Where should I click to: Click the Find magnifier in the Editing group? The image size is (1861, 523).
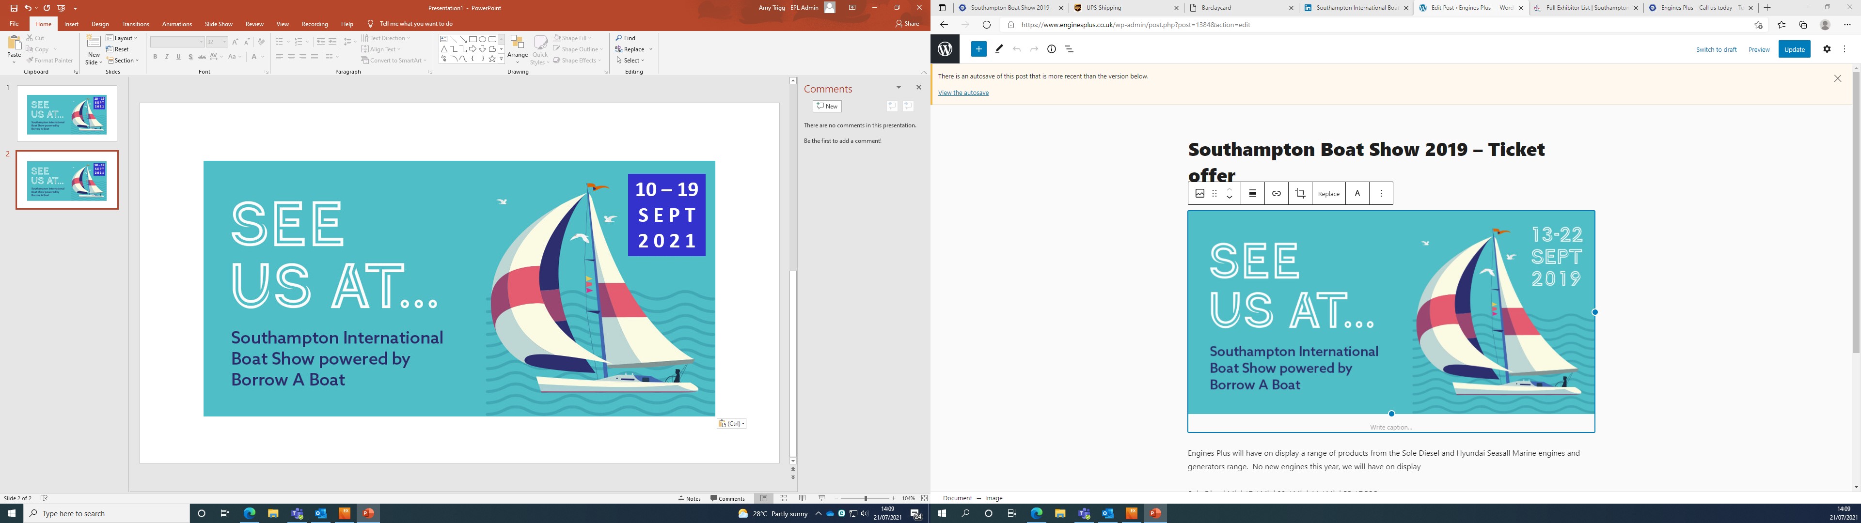coord(620,38)
